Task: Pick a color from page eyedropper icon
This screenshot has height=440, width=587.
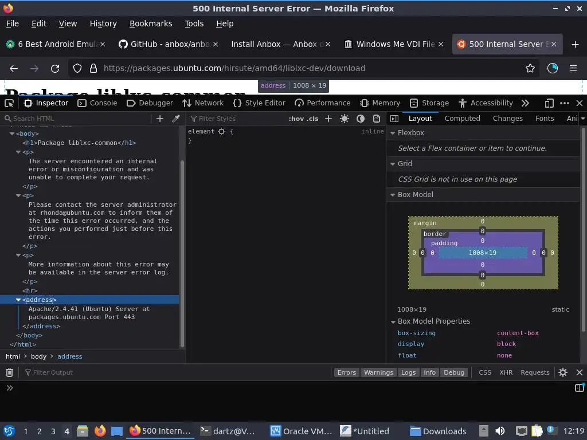Action: [x=175, y=119]
